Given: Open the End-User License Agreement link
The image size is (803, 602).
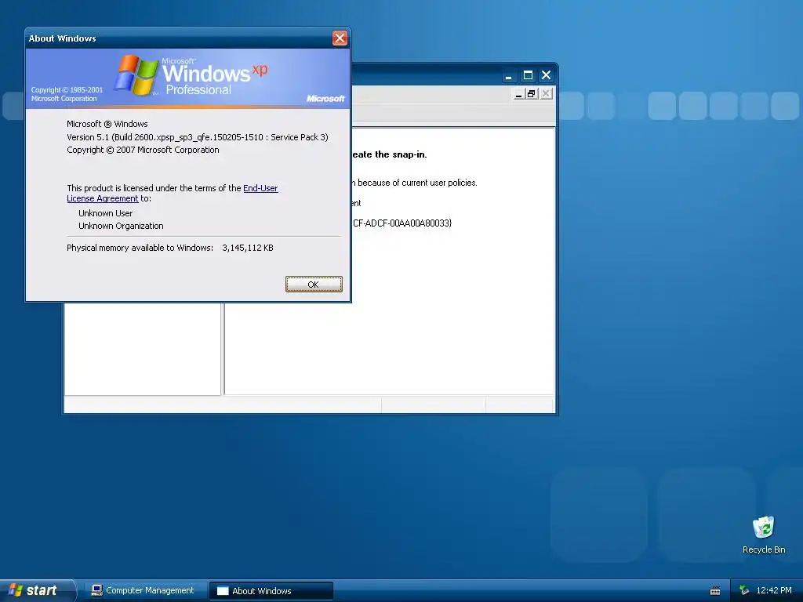Looking at the screenshot, I should click(x=260, y=188).
